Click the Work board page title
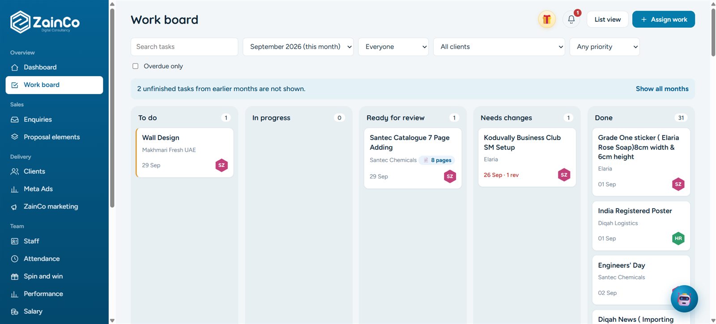Image resolution: width=716 pixels, height=324 pixels. click(x=164, y=20)
